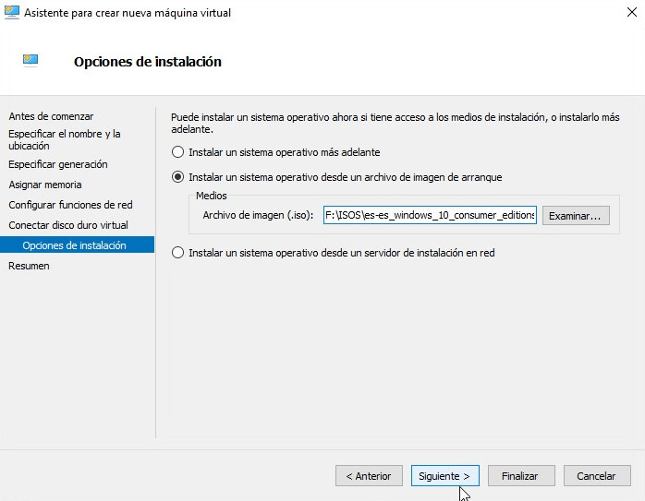The image size is (645, 501).
Task: Select install from boot image file option
Action: click(178, 177)
